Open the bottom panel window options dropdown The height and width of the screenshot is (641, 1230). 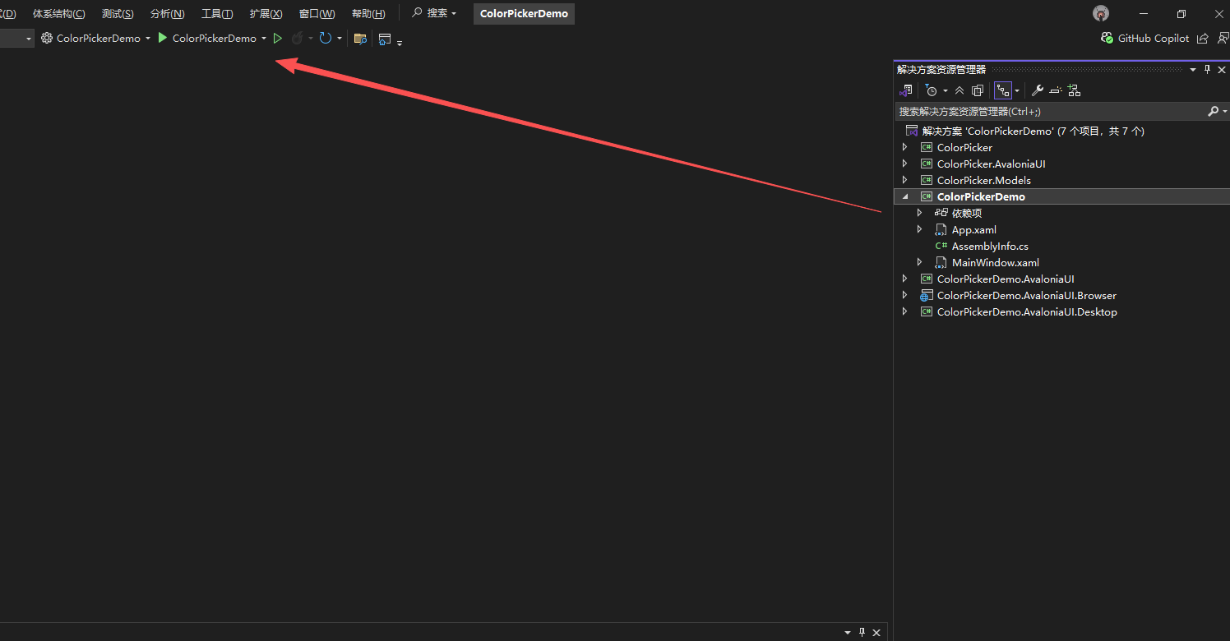(x=848, y=633)
